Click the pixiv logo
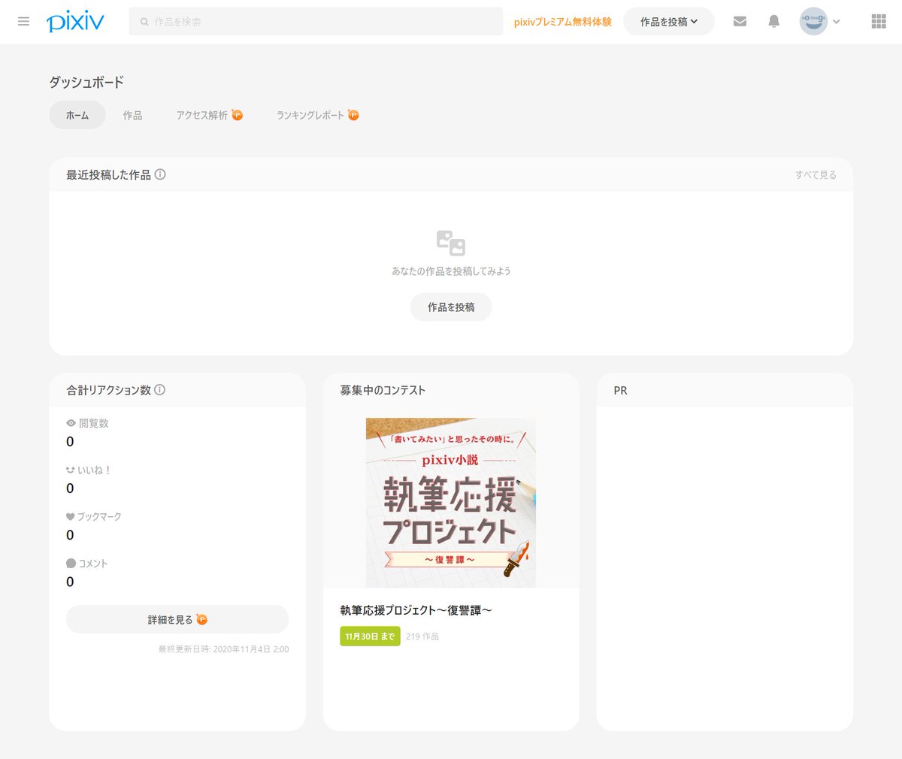 point(75,22)
